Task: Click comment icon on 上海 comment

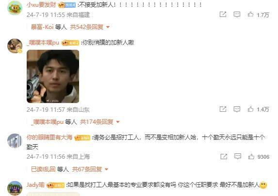Action: [x=238, y=156]
